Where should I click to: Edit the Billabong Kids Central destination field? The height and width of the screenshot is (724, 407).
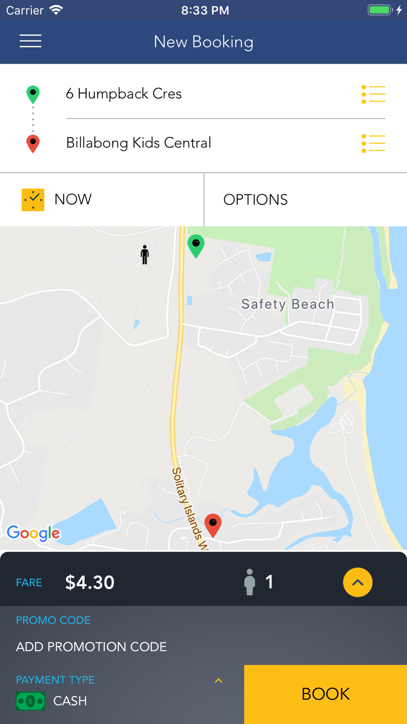(208, 143)
